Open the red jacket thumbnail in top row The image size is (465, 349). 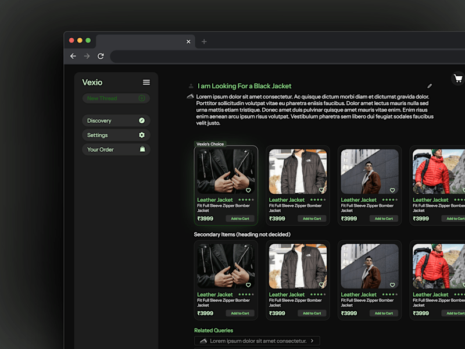click(439, 172)
